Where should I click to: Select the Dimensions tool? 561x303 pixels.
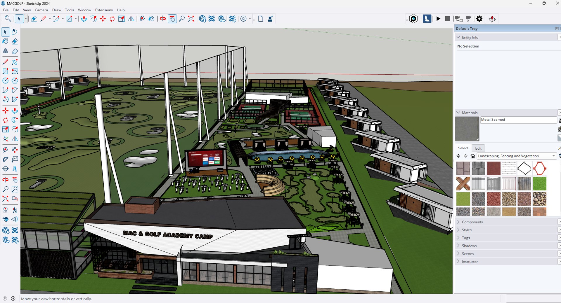(x=15, y=150)
